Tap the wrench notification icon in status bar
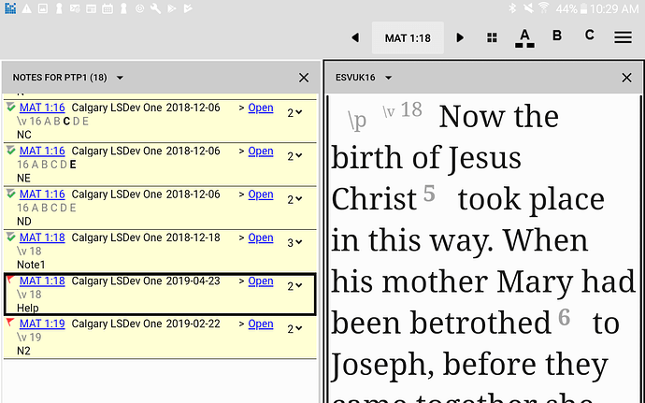 click(x=155, y=8)
